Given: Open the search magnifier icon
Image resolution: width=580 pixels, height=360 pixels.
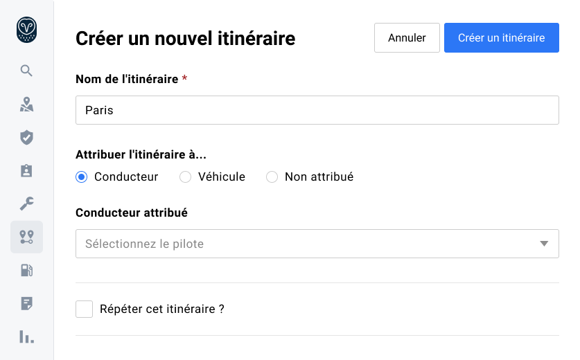Looking at the screenshot, I should tap(26, 71).
